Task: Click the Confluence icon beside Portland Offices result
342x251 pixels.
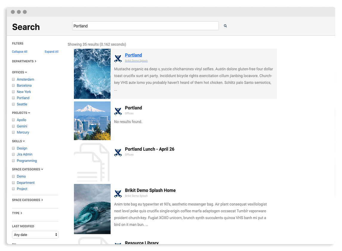Action: (118, 111)
